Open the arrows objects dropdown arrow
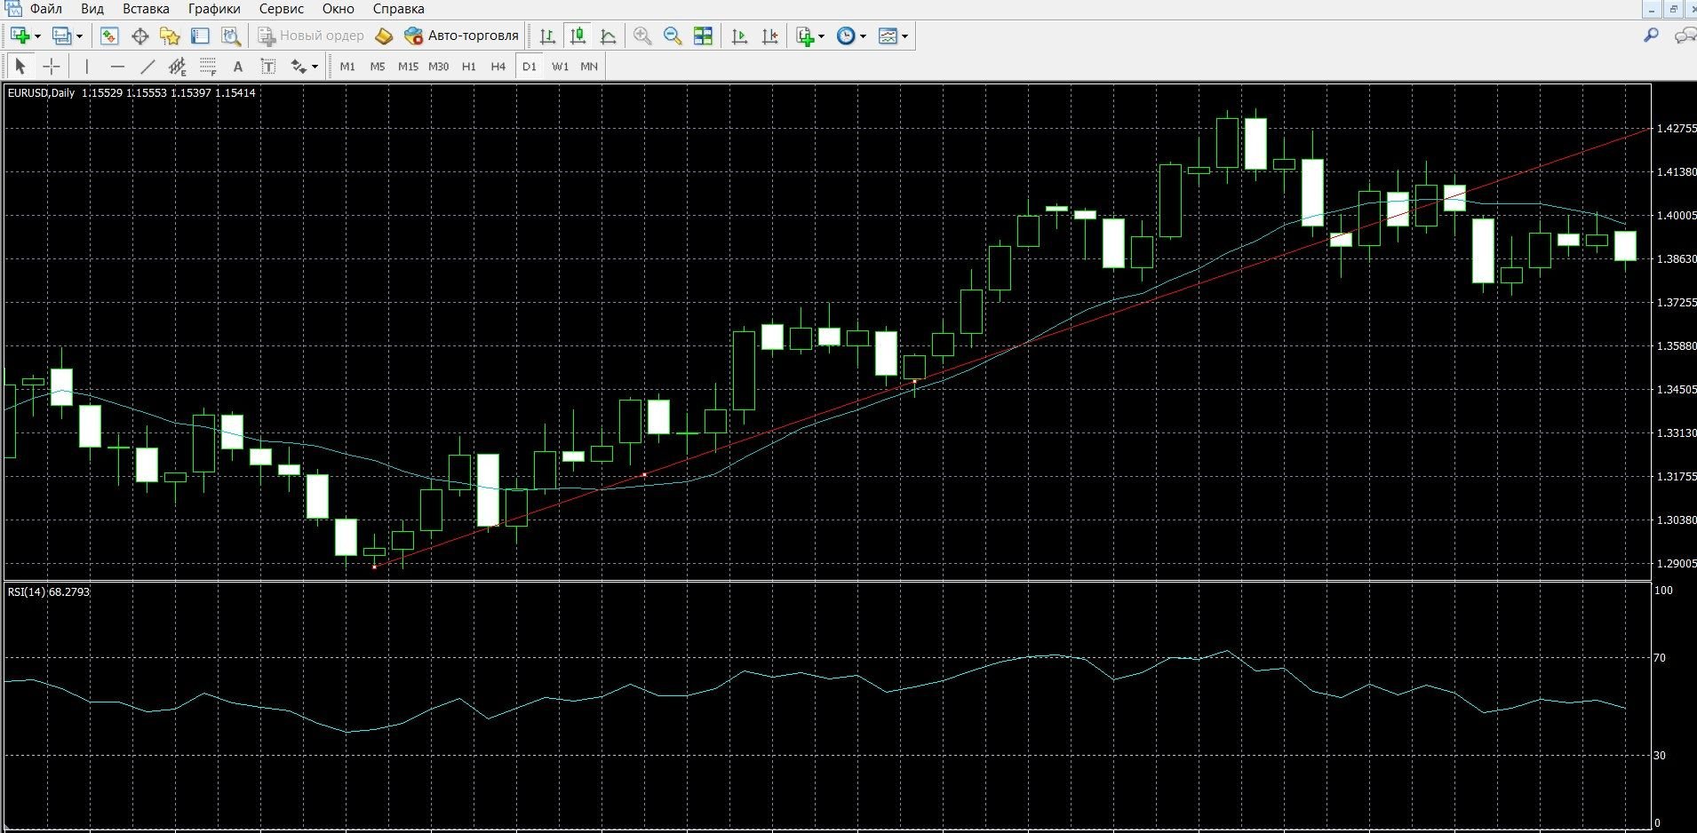The image size is (1697, 833). click(x=315, y=67)
